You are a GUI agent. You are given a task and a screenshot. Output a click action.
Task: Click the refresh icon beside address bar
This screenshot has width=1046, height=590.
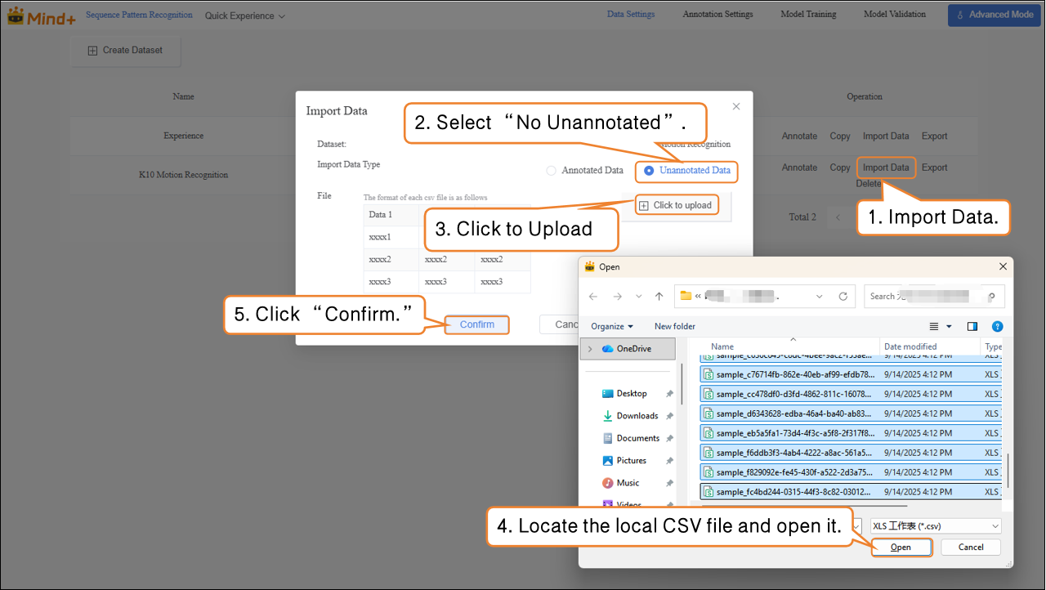pos(845,297)
